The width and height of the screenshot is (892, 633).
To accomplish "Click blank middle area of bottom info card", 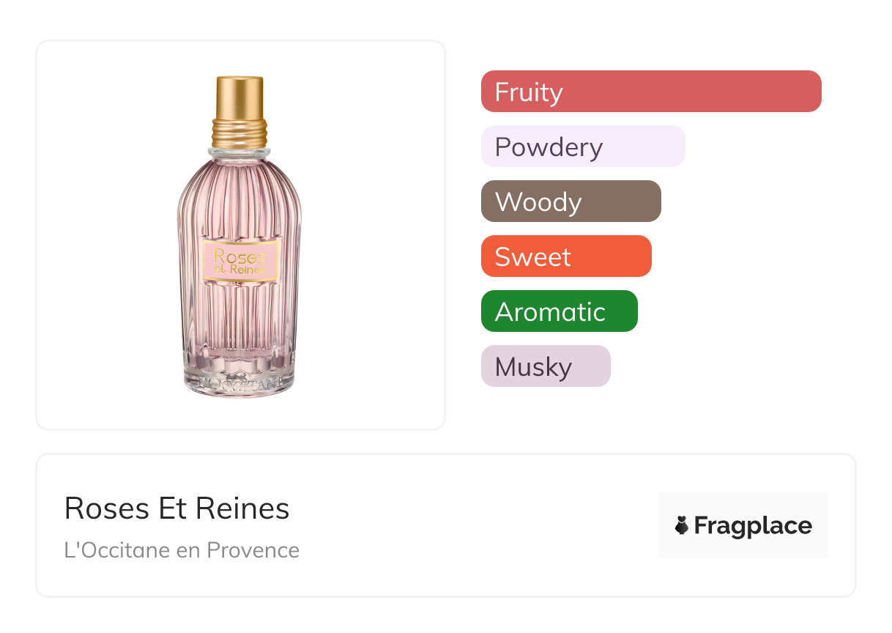I will (x=476, y=525).
